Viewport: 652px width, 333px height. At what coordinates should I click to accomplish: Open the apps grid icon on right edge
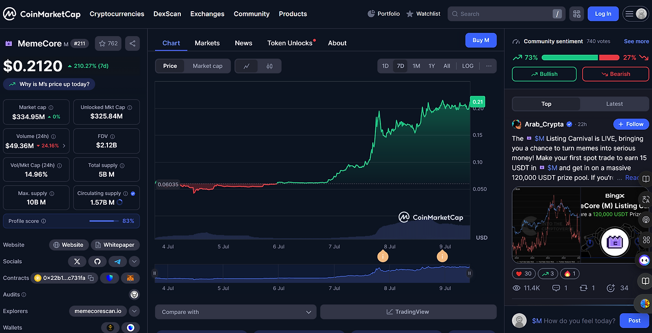645,240
